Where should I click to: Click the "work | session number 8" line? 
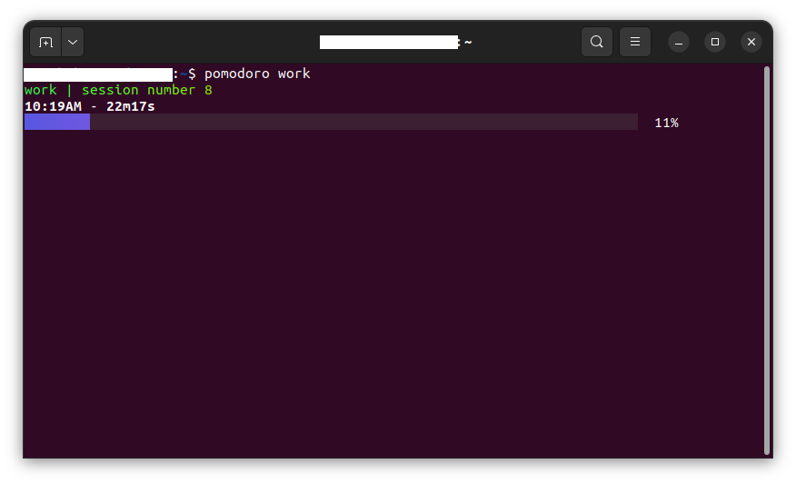(x=118, y=90)
